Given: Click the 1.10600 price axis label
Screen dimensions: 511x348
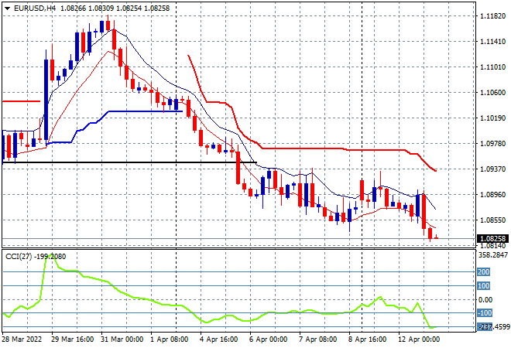Looking at the screenshot, I should 492,93.
